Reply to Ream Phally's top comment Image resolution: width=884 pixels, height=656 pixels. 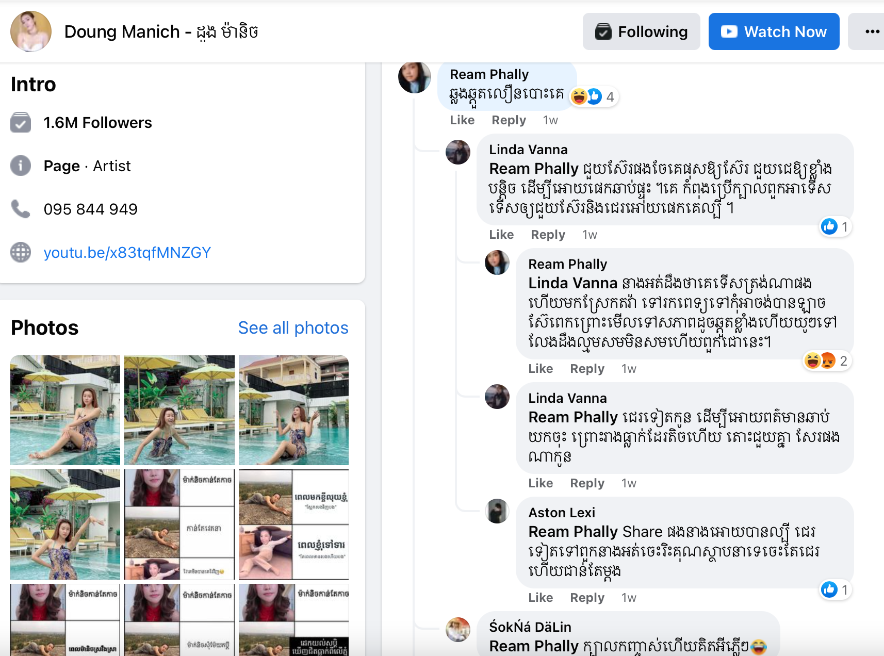(x=509, y=120)
